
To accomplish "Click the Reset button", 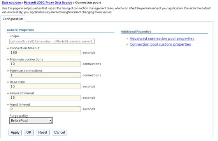I will tap(43, 132).
